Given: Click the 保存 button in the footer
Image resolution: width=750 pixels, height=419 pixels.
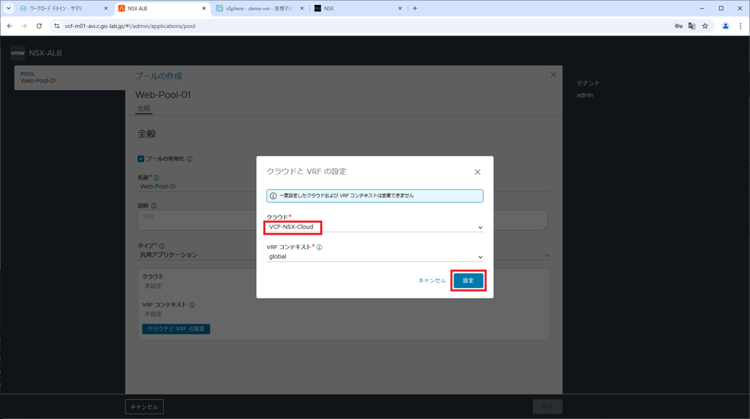Looking at the screenshot, I should point(547,407).
